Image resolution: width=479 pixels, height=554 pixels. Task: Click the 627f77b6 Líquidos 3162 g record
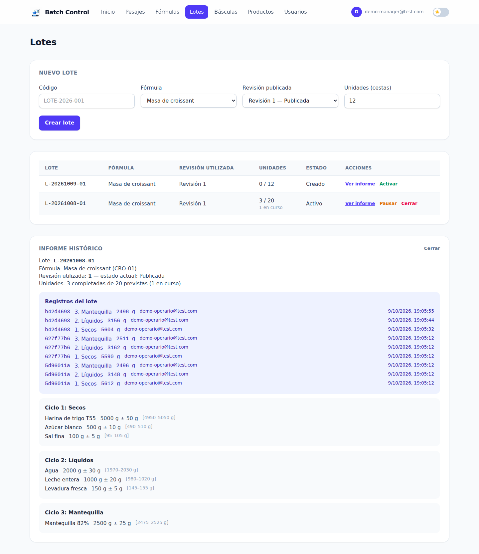[x=239, y=347]
